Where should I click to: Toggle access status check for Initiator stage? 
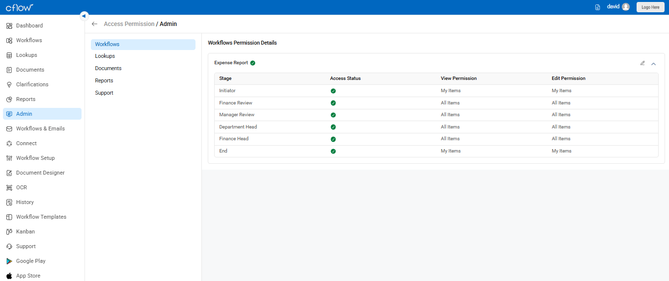[x=333, y=91]
